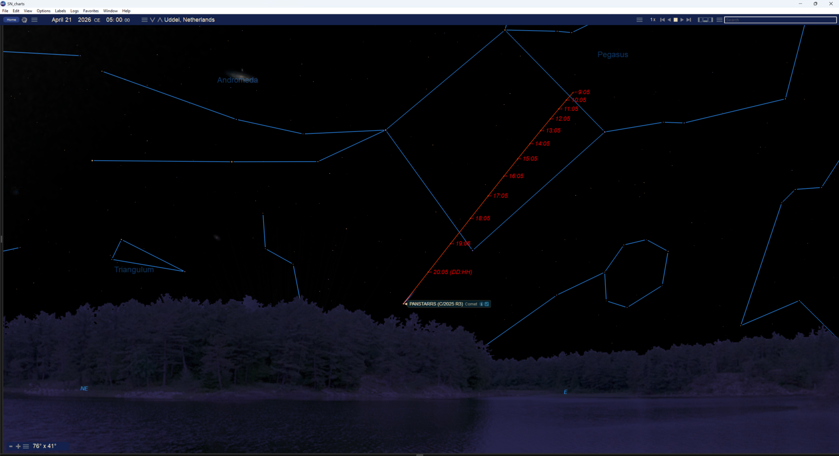Click the reverse time flow arrow

click(669, 20)
